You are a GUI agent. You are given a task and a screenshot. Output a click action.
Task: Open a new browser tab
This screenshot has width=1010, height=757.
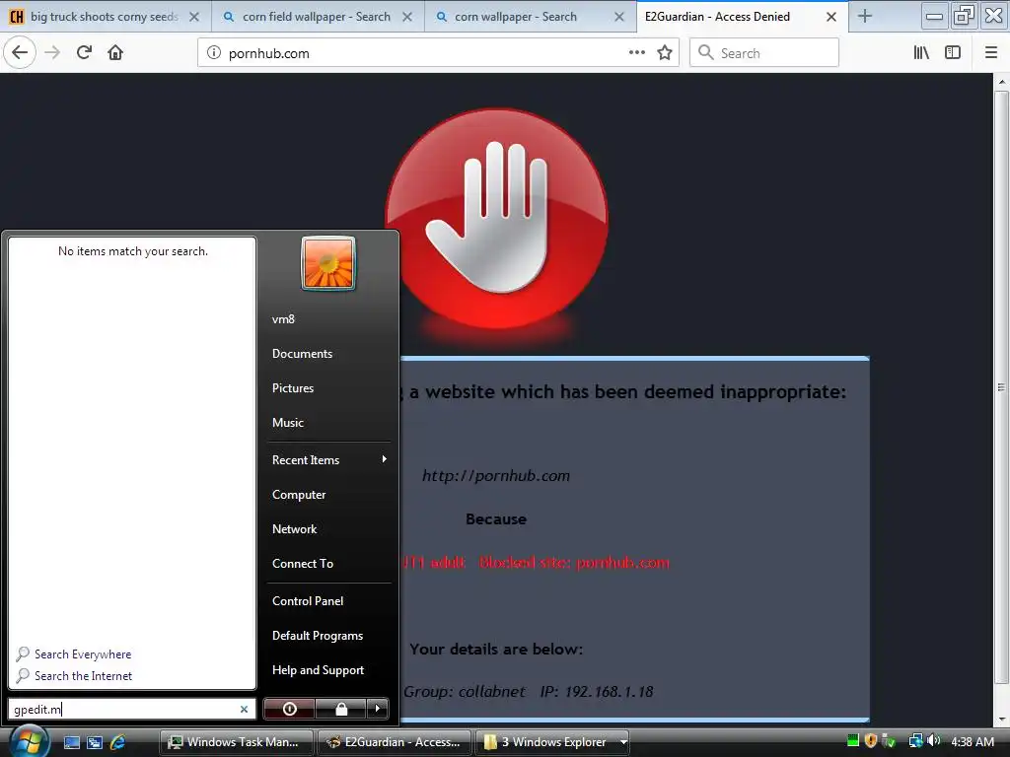click(865, 16)
